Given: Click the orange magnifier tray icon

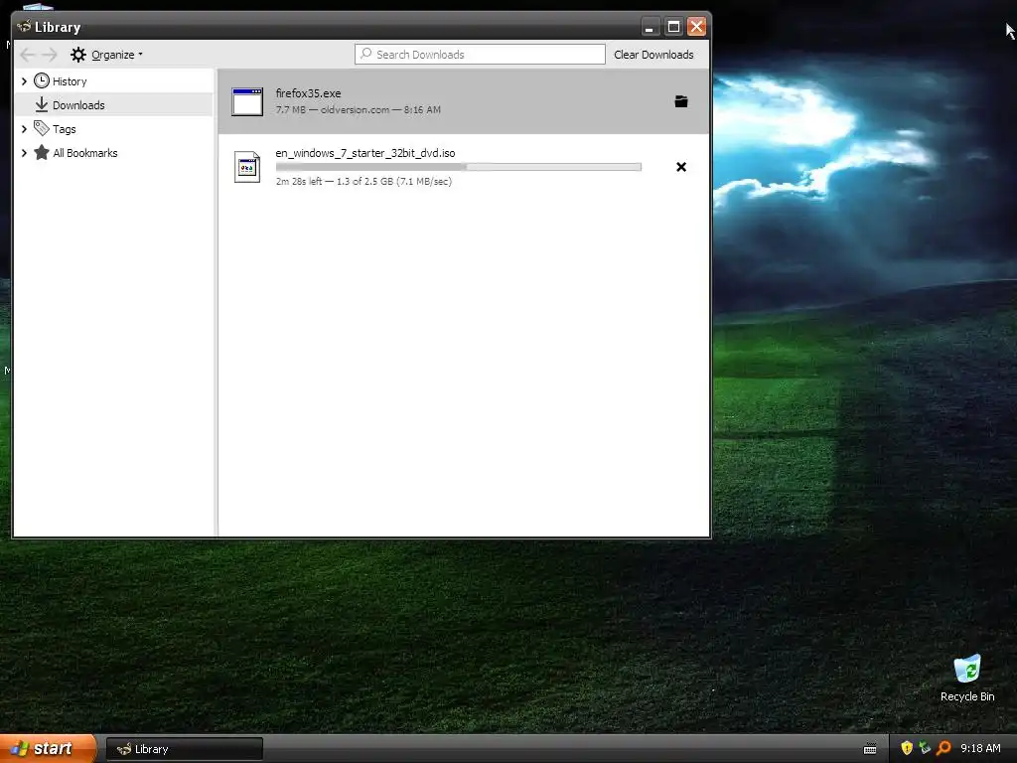Looking at the screenshot, I should (944, 748).
